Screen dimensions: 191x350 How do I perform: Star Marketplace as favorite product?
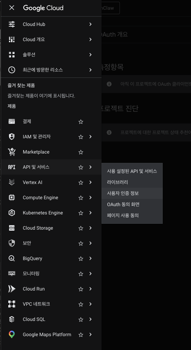81,152
